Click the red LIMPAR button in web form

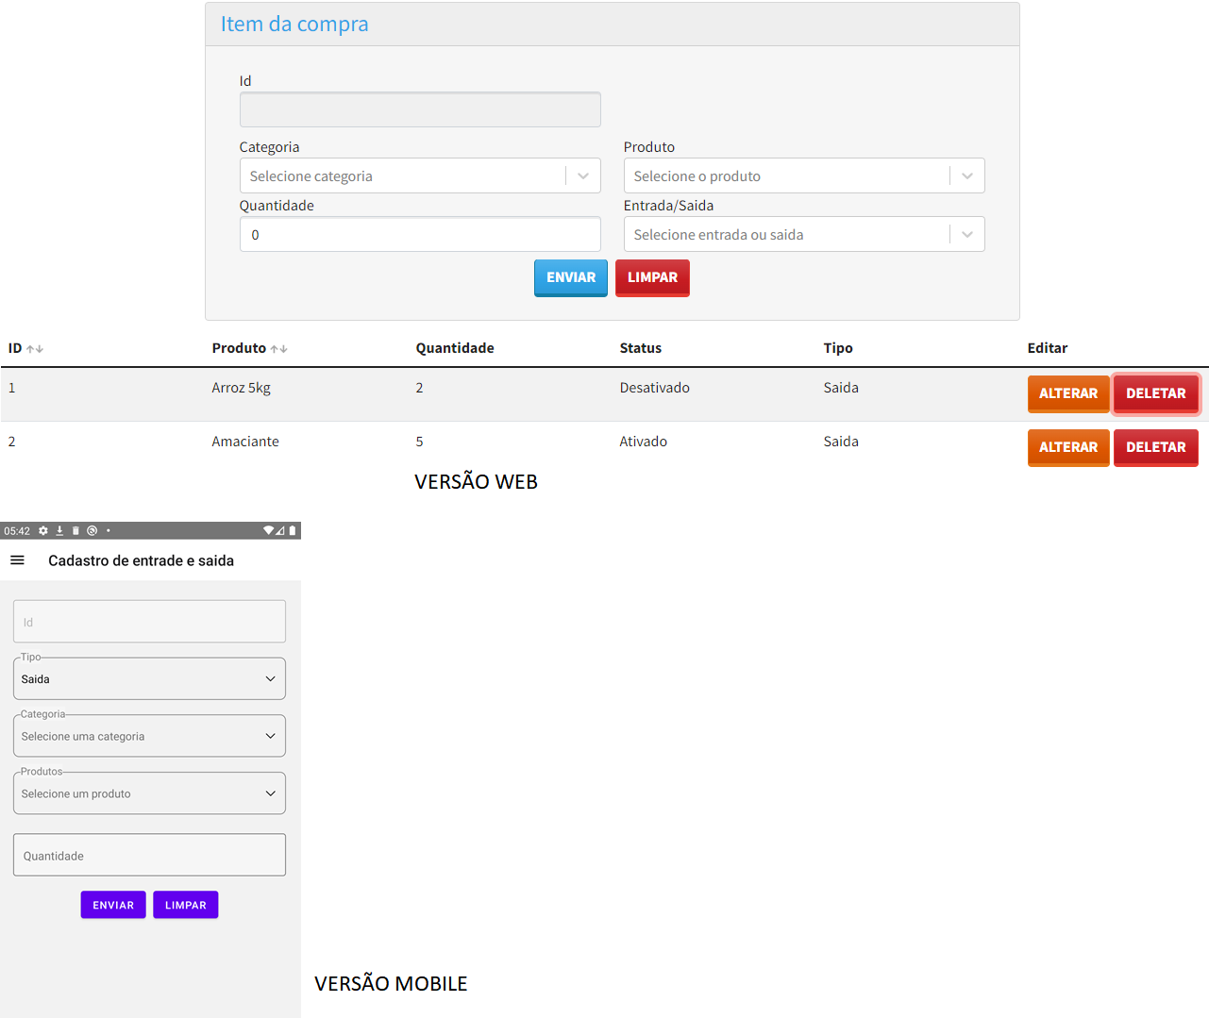tap(652, 277)
